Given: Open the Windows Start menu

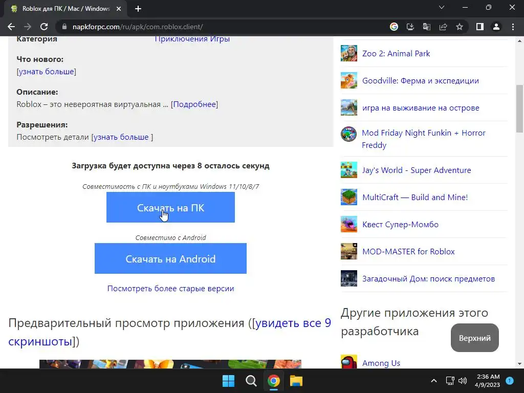Looking at the screenshot, I should pyautogui.click(x=229, y=381).
